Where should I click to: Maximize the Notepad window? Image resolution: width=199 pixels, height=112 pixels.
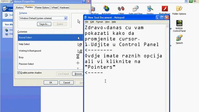[x=162, y=17]
